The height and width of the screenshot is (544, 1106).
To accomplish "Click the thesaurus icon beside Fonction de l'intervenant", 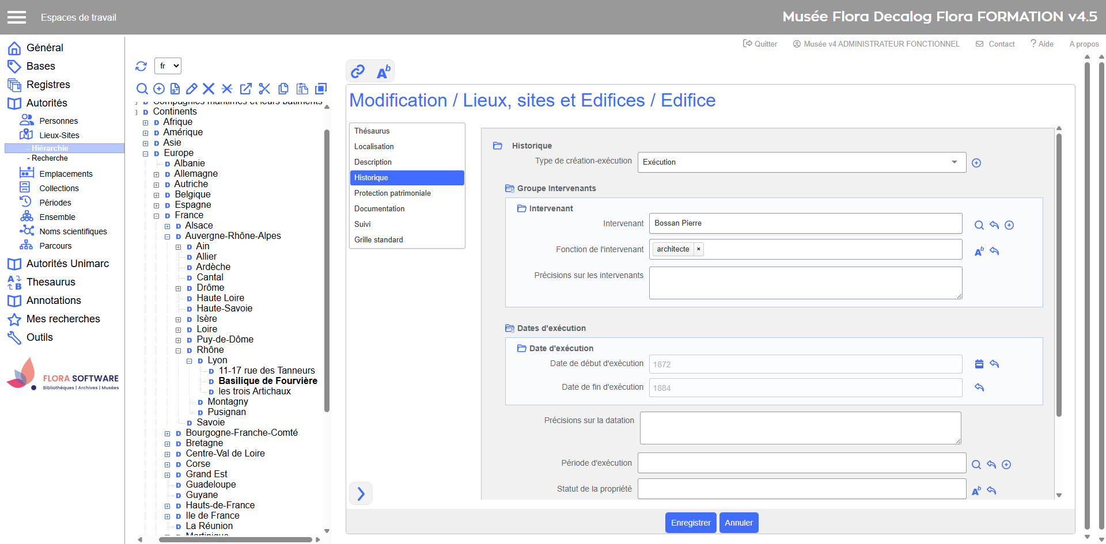I will (x=979, y=252).
